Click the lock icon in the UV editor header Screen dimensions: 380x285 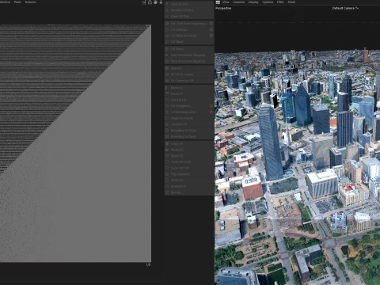click(x=150, y=2)
